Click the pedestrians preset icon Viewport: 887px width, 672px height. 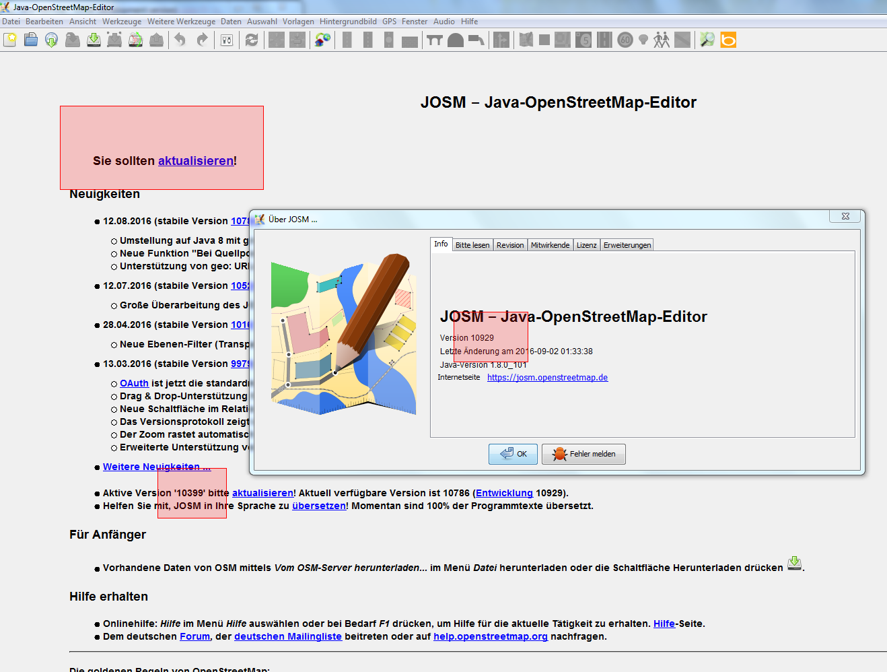(x=662, y=40)
